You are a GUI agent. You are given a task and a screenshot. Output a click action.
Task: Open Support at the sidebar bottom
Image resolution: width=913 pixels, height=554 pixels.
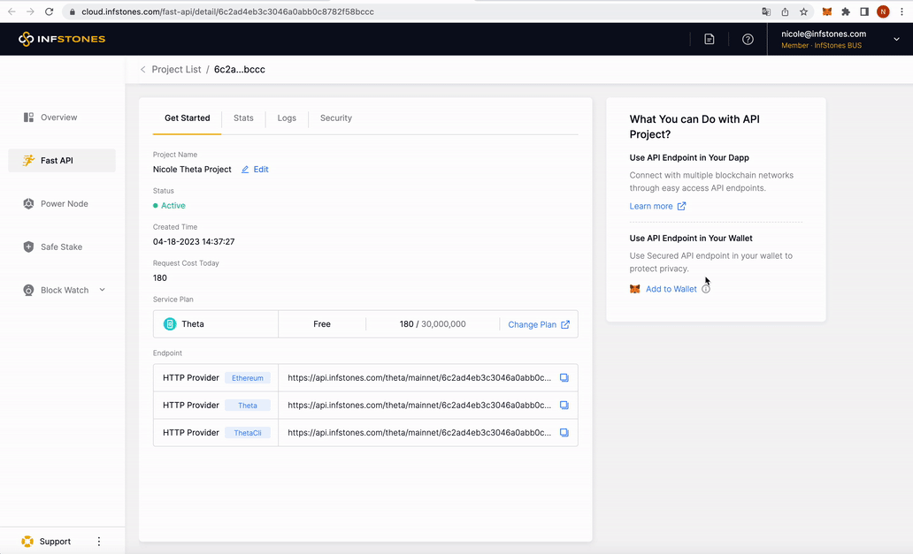(55, 542)
